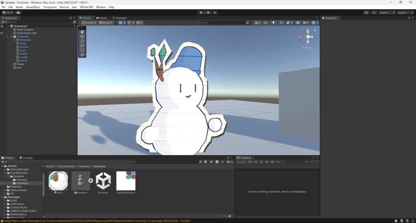416x223 pixels.
Task: Click the Inspector panel lock icon
Action: point(409,18)
